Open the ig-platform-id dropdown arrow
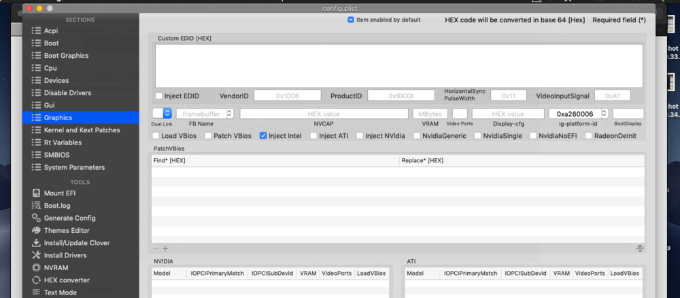Image resolution: width=680 pixels, height=298 pixels. (x=605, y=113)
